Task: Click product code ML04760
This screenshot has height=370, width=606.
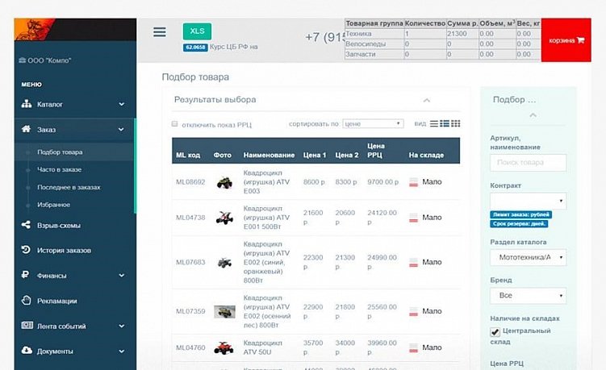Action: [x=190, y=347]
